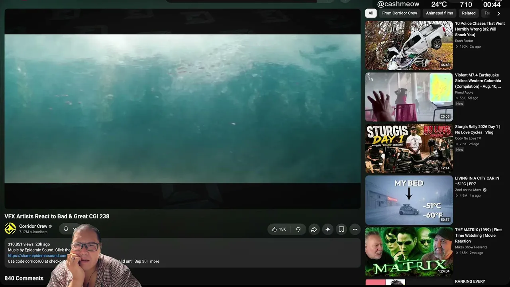
Task: Click the "150K 2w ago" view count
Action: coord(468,47)
